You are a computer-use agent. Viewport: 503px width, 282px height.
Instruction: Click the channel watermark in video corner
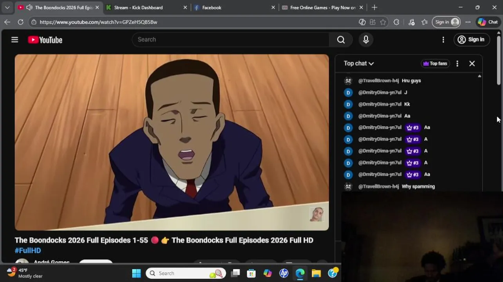coord(317,215)
